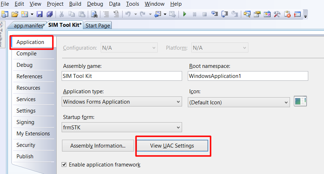324x174 pixels.
Task: Expand the Icon dropdown list
Action: [286, 102]
